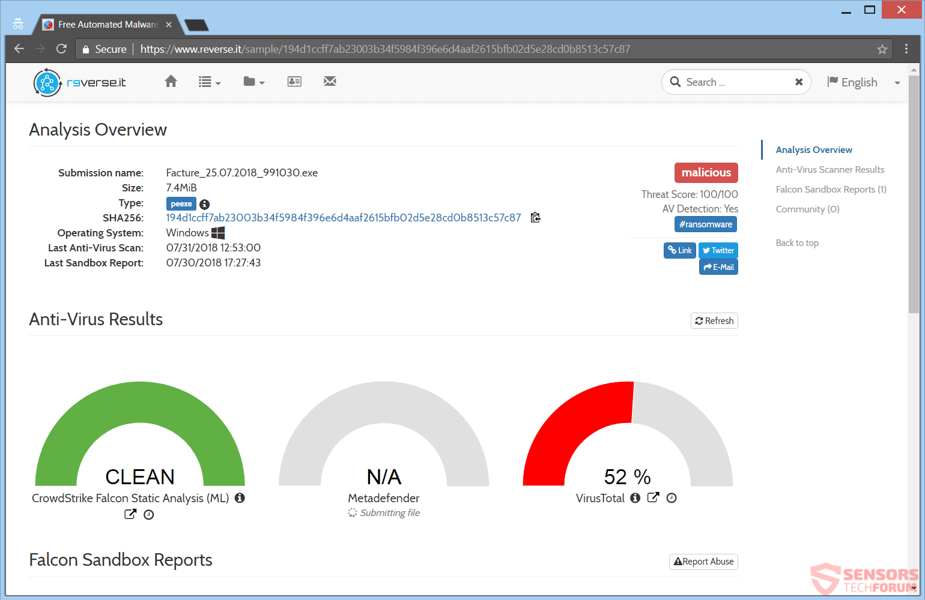Click the search magnifier icon

[x=676, y=82]
